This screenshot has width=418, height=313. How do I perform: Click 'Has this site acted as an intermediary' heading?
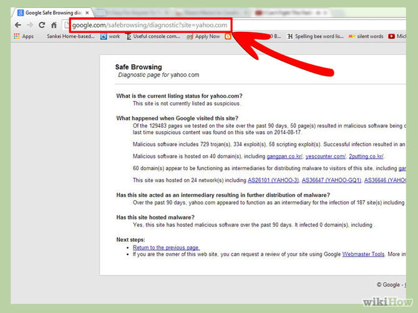click(x=223, y=195)
